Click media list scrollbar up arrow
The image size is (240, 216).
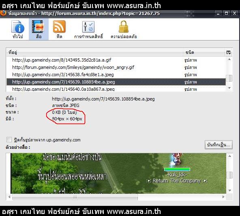[x=229, y=60]
